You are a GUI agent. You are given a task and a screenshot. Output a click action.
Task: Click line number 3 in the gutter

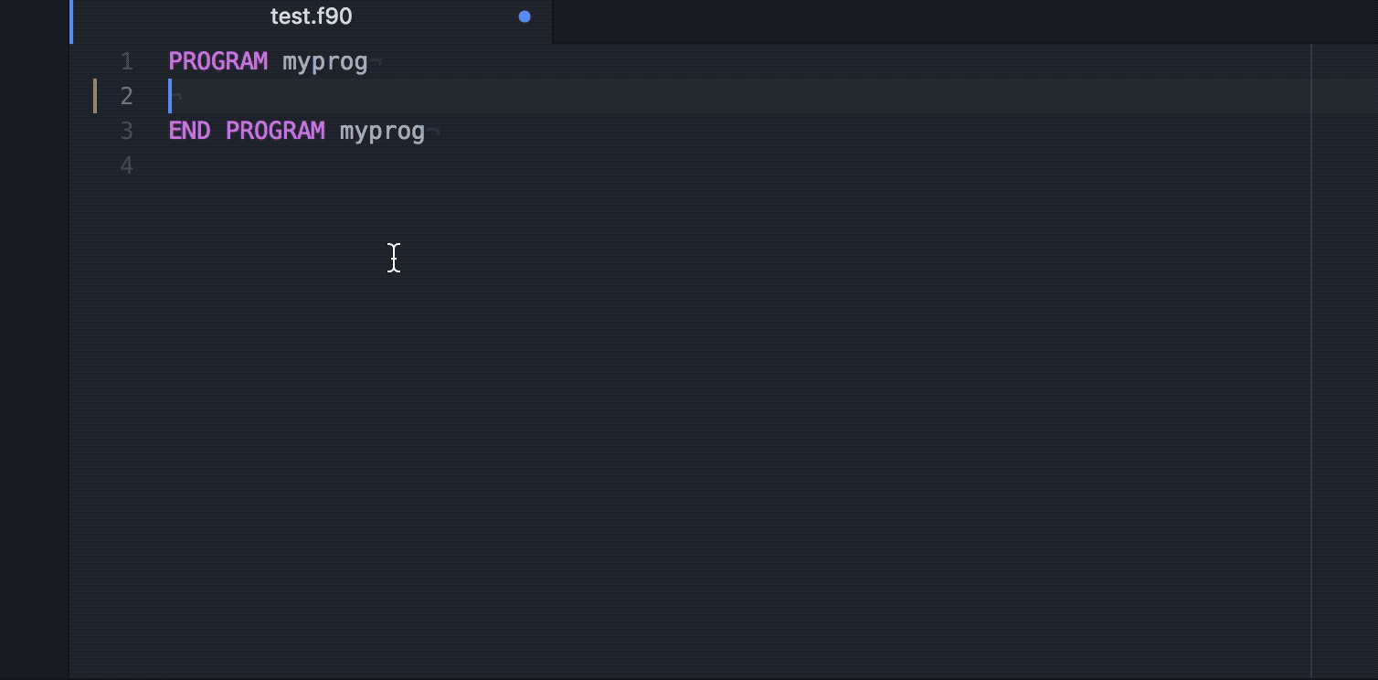pyautogui.click(x=126, y=131)
